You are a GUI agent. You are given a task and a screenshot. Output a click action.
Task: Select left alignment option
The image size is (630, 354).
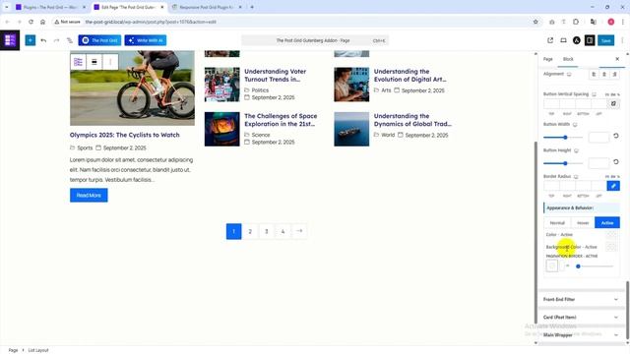pyautogui.click(x=594, y=75)
